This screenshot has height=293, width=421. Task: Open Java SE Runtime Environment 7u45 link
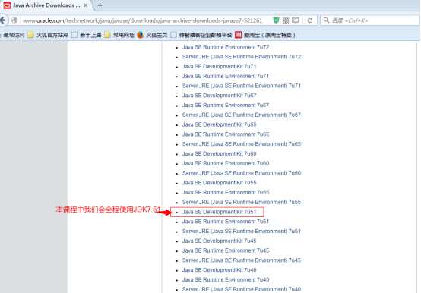click(x=226, y=250)
